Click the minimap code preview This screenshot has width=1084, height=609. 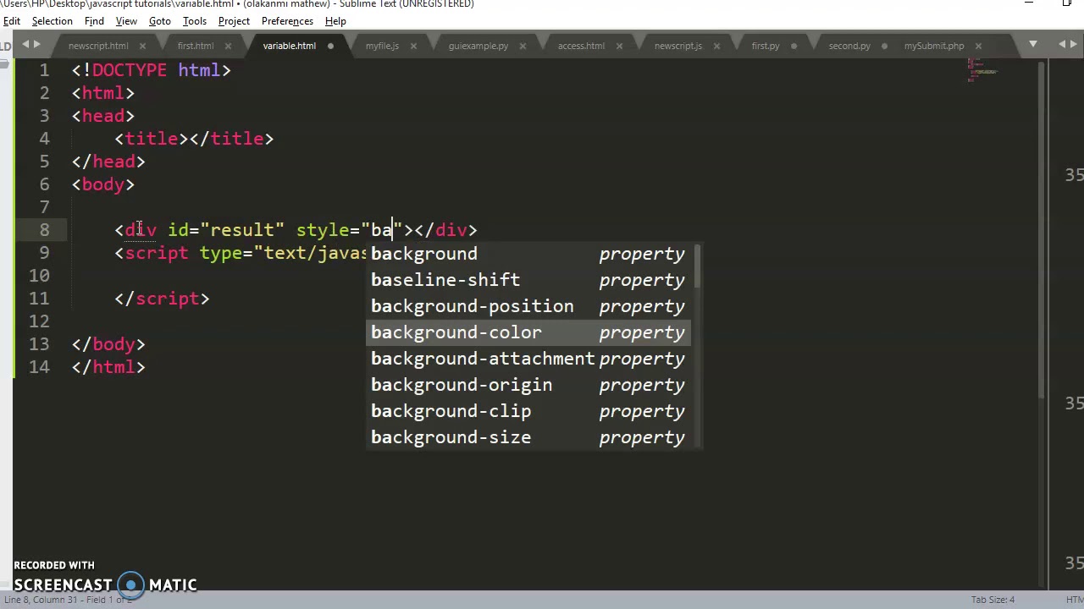[x=982, y=70]
